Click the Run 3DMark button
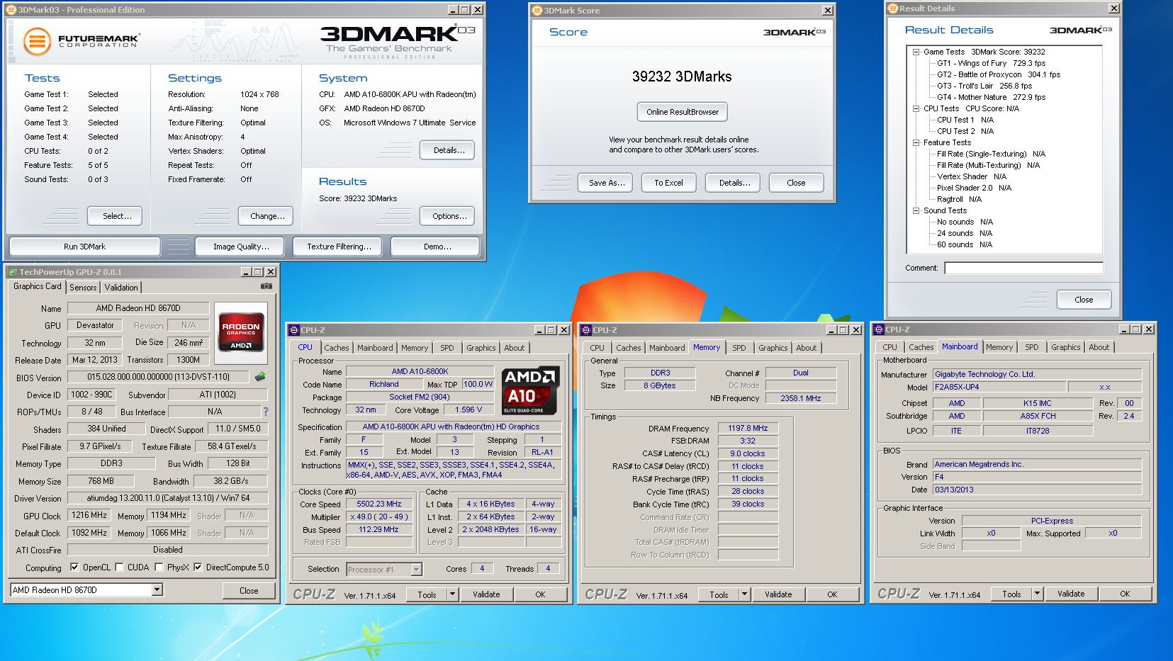This screenshot has height=661, width=1173. point(84,247)
